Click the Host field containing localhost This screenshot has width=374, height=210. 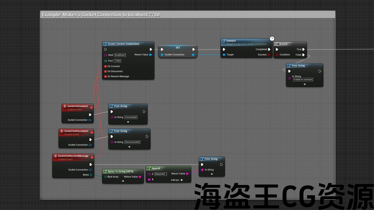tap(120, 55)
